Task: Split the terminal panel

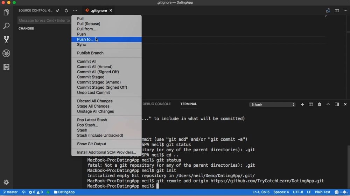Action: [311, 104]
